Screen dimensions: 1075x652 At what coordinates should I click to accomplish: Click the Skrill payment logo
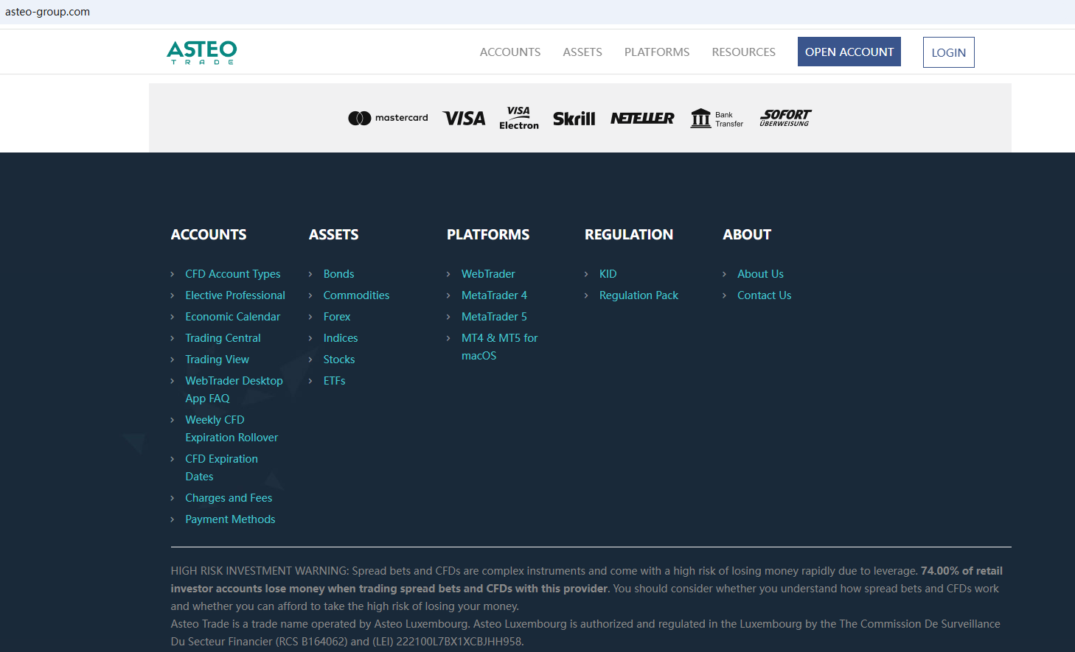(574, 118)
